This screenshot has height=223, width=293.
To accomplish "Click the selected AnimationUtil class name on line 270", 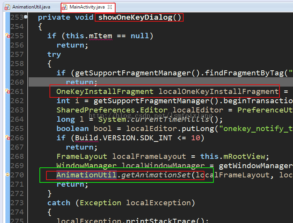I will [87, 175].
